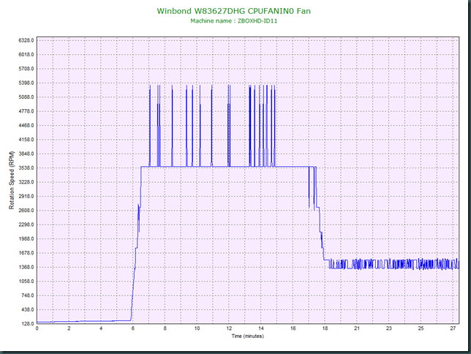Select the 4 minute x-axis tick label
This screenshot has height=354, width=471.
[x=101, y=328]
